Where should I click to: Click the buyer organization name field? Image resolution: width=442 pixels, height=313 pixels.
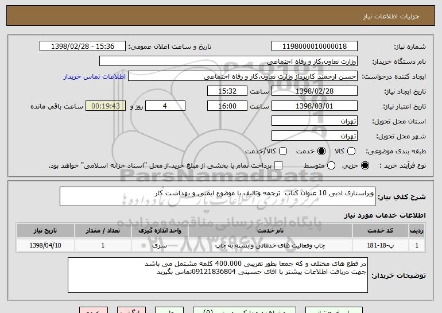point(228,61)
